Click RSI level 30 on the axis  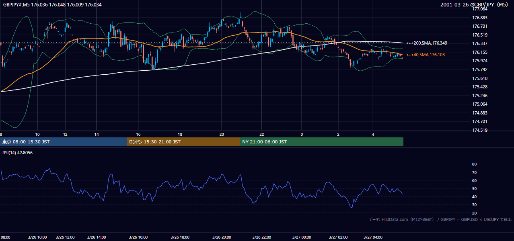point(474,205)
